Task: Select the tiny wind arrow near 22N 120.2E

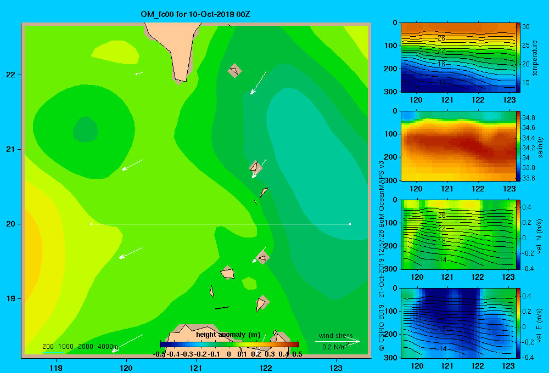Action: 139,74
